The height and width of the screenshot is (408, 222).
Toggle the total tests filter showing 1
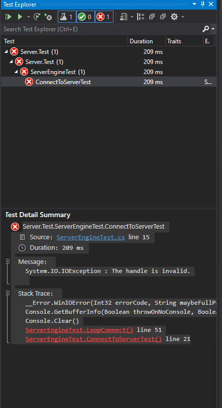tap(67, 17)
